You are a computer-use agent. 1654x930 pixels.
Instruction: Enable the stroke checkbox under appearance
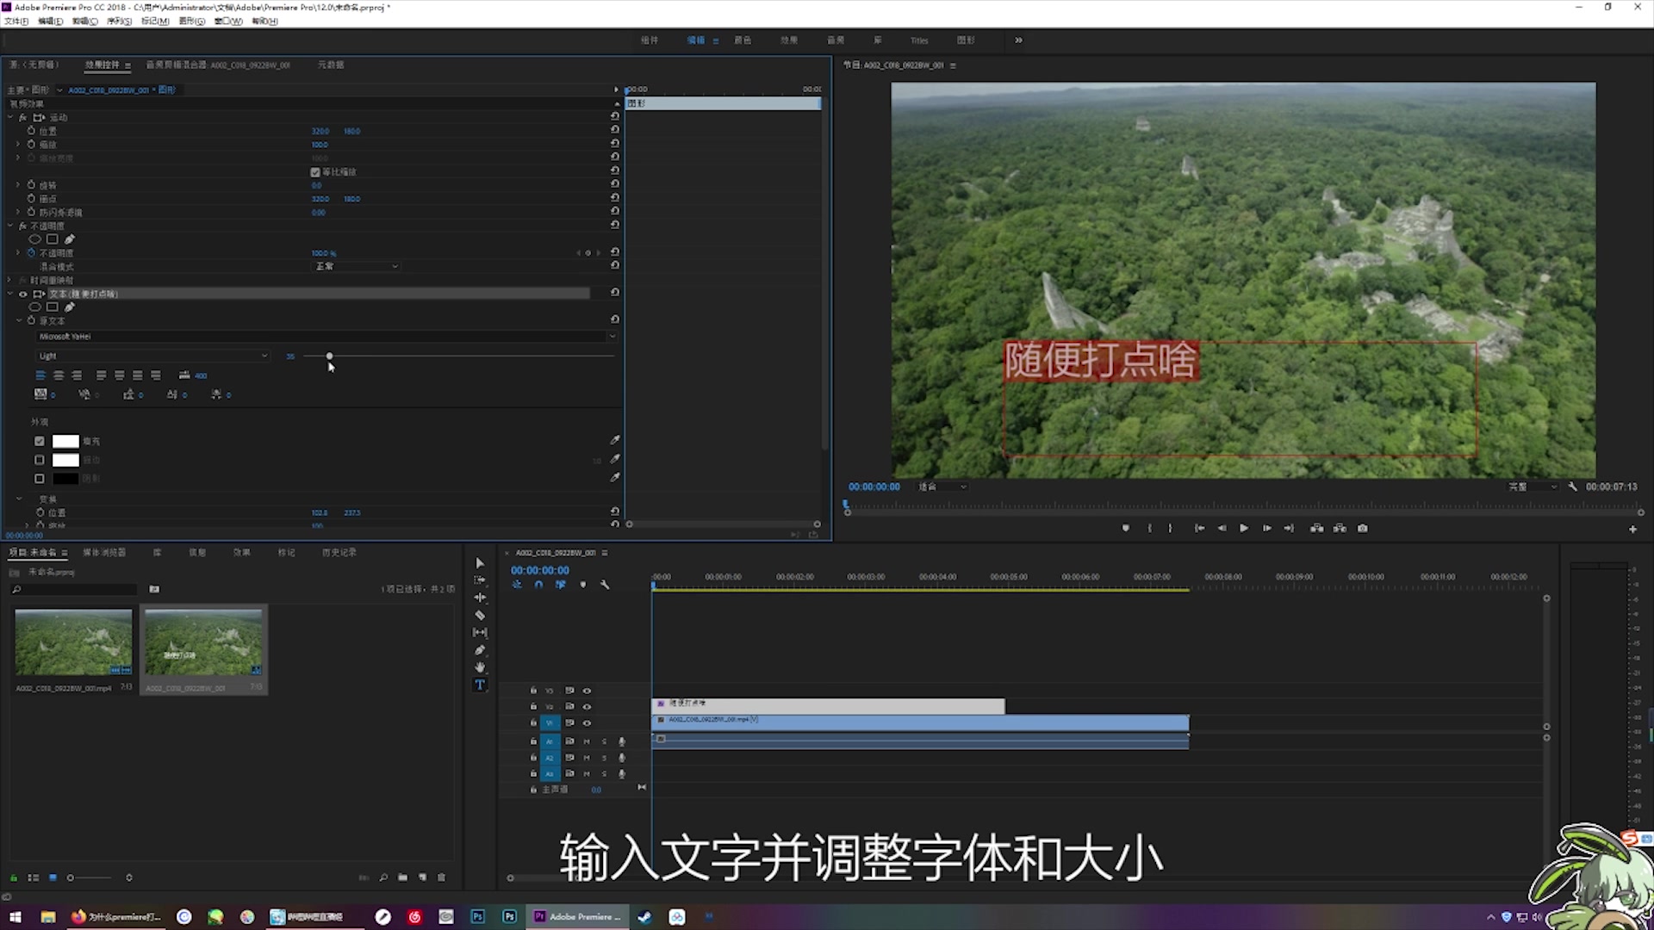point(40,460)
